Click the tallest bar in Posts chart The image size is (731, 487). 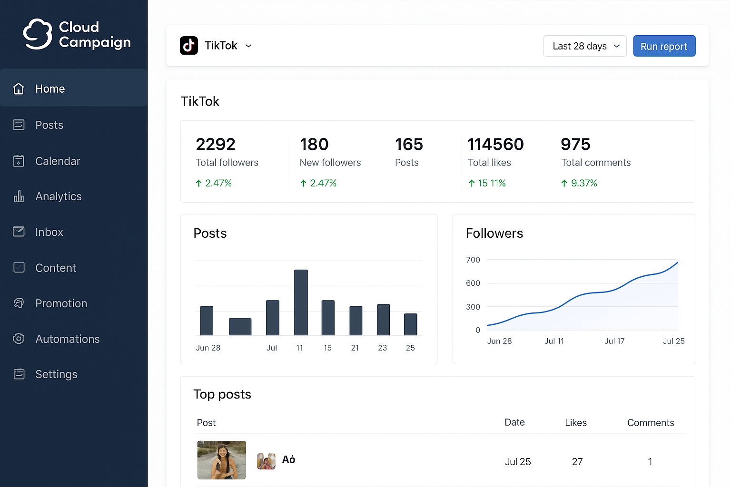(x=301, y=302)
